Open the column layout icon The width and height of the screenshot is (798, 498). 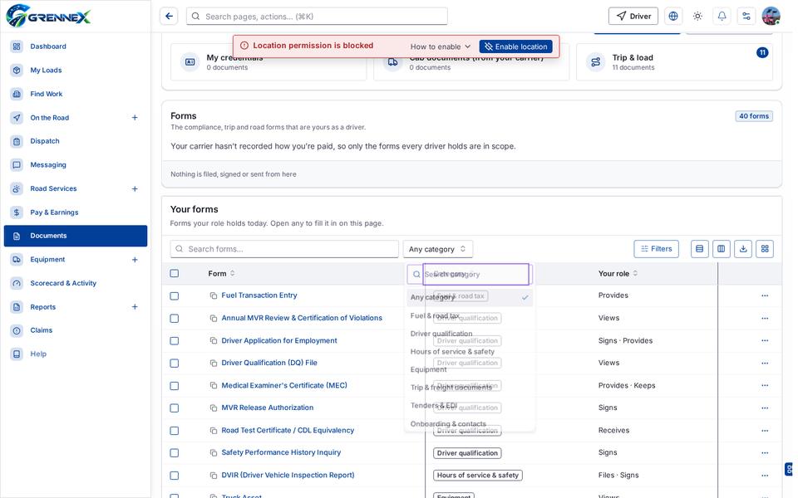722,249
